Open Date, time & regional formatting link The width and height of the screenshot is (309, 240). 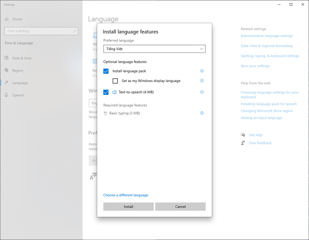[267, 46]
